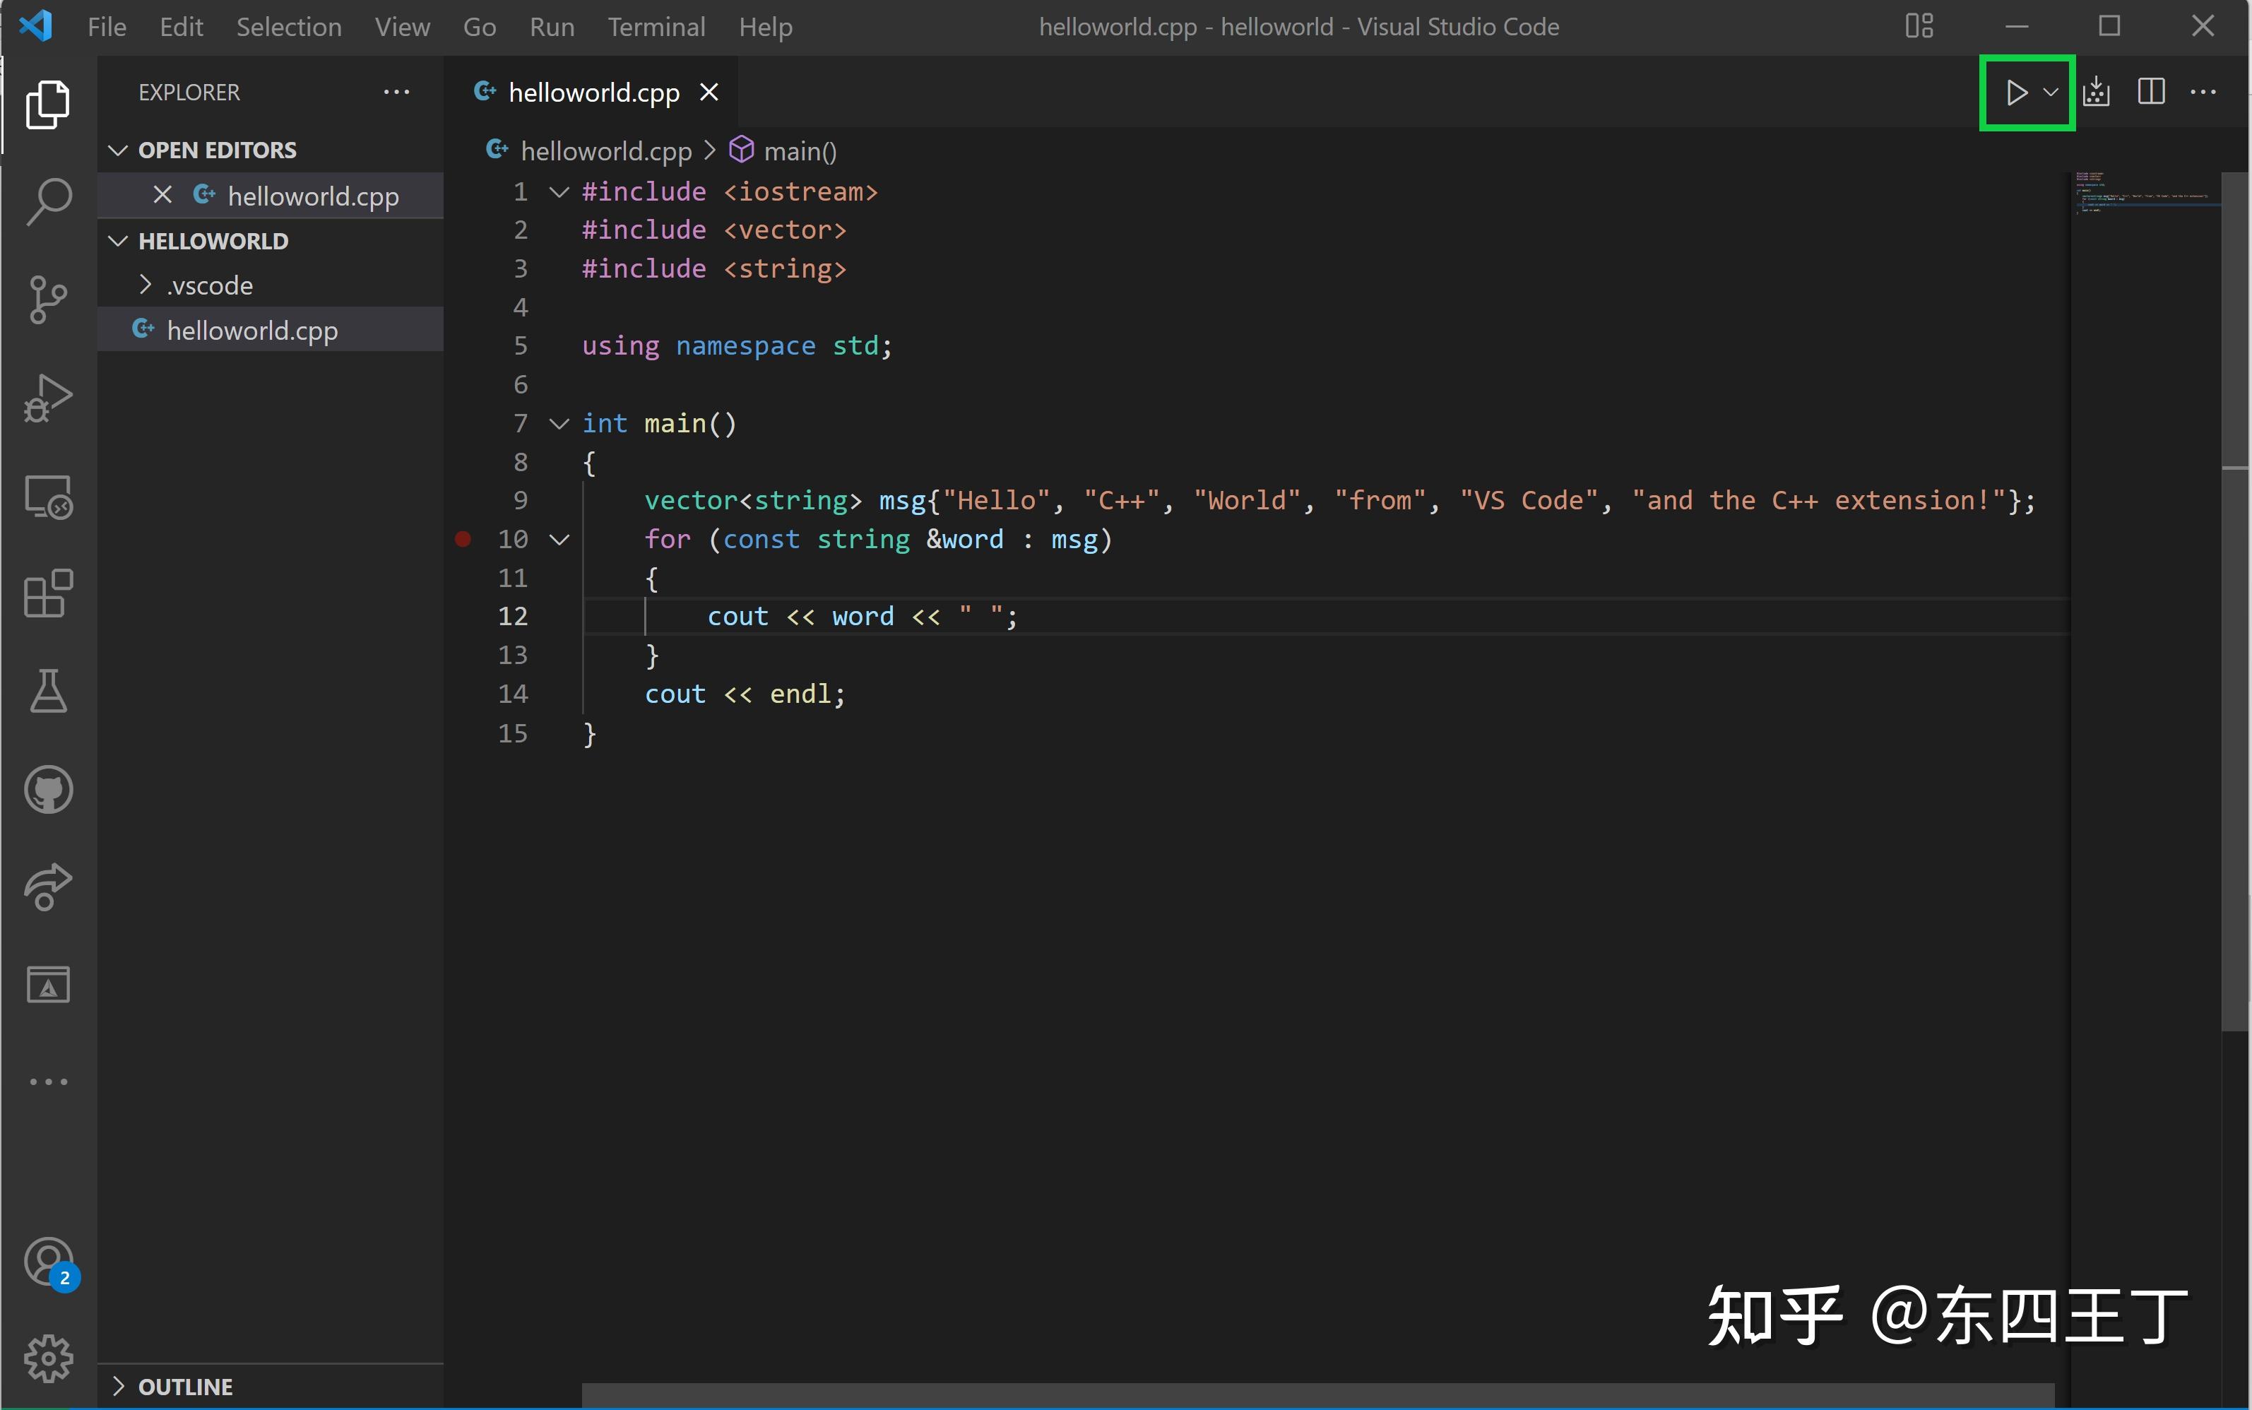Fold the main function at line 7

click(559, 425)
